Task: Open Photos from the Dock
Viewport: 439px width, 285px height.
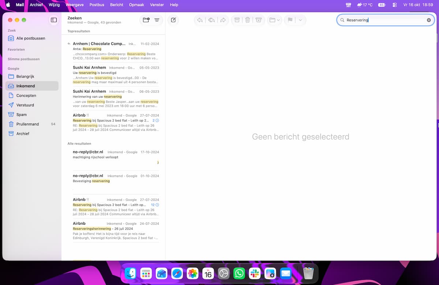Action: pyautogui.click(x=192, y=273)
